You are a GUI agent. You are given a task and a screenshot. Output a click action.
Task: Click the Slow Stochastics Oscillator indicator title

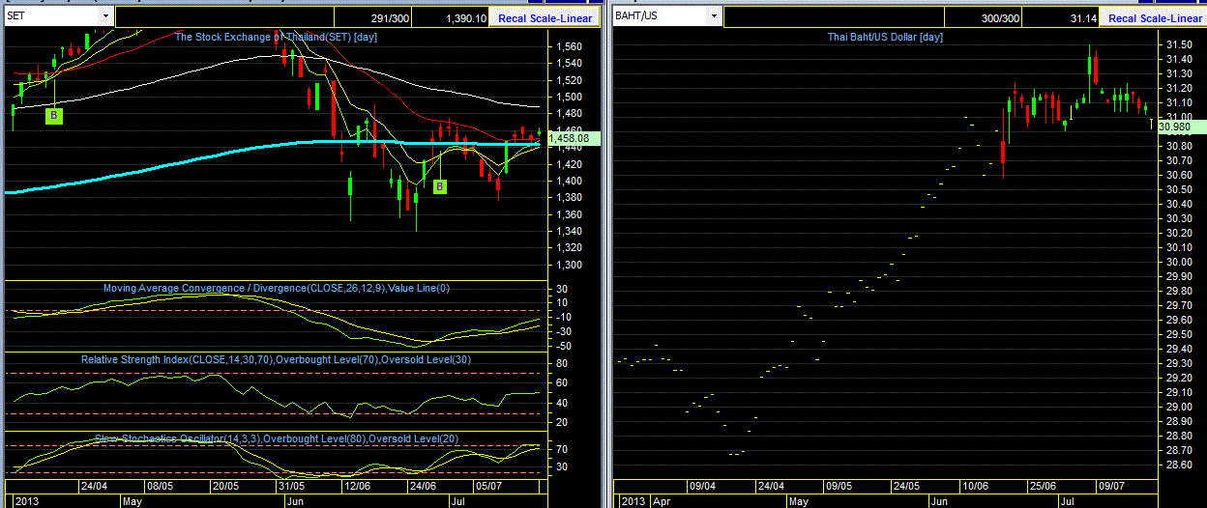click(x=276, y=438)
